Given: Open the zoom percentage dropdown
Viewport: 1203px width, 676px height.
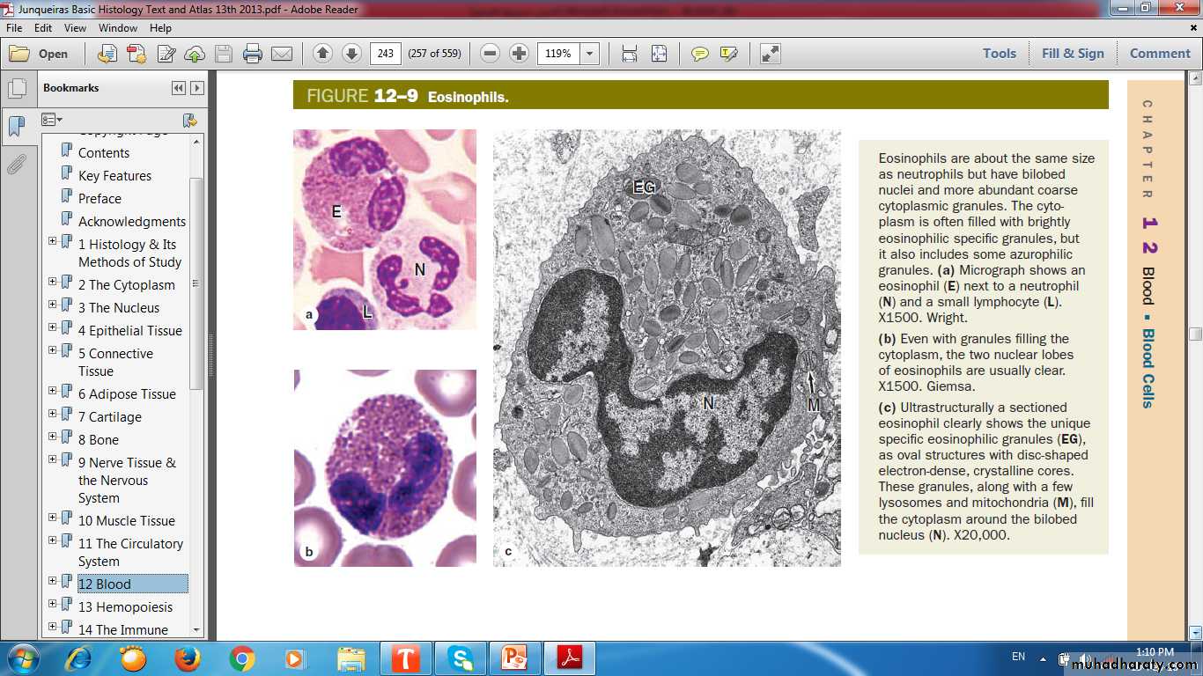Looking at the screenshot, I should tap(590, 54).
